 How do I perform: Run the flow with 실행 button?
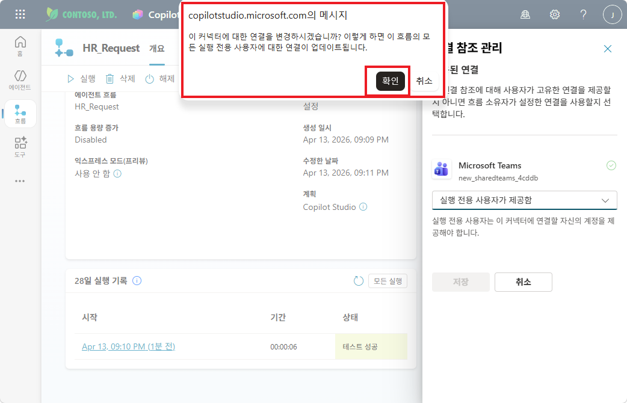[x=81, y=79]
